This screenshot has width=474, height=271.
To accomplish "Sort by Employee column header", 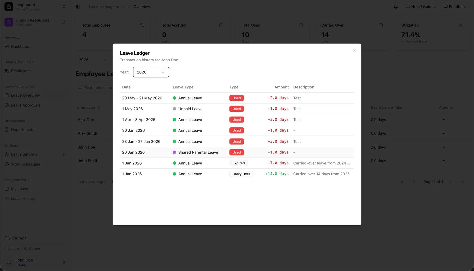I will coord(89,107).
